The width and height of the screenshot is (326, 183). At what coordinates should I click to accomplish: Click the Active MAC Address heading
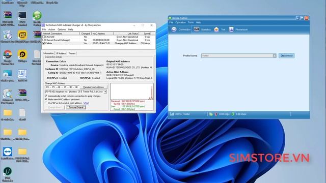tap(118, 72)
